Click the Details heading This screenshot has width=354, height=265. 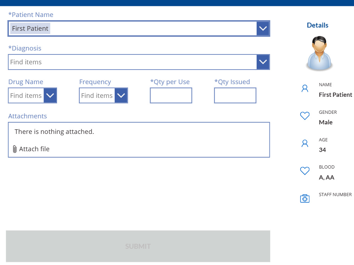click(x=318, y=25)
